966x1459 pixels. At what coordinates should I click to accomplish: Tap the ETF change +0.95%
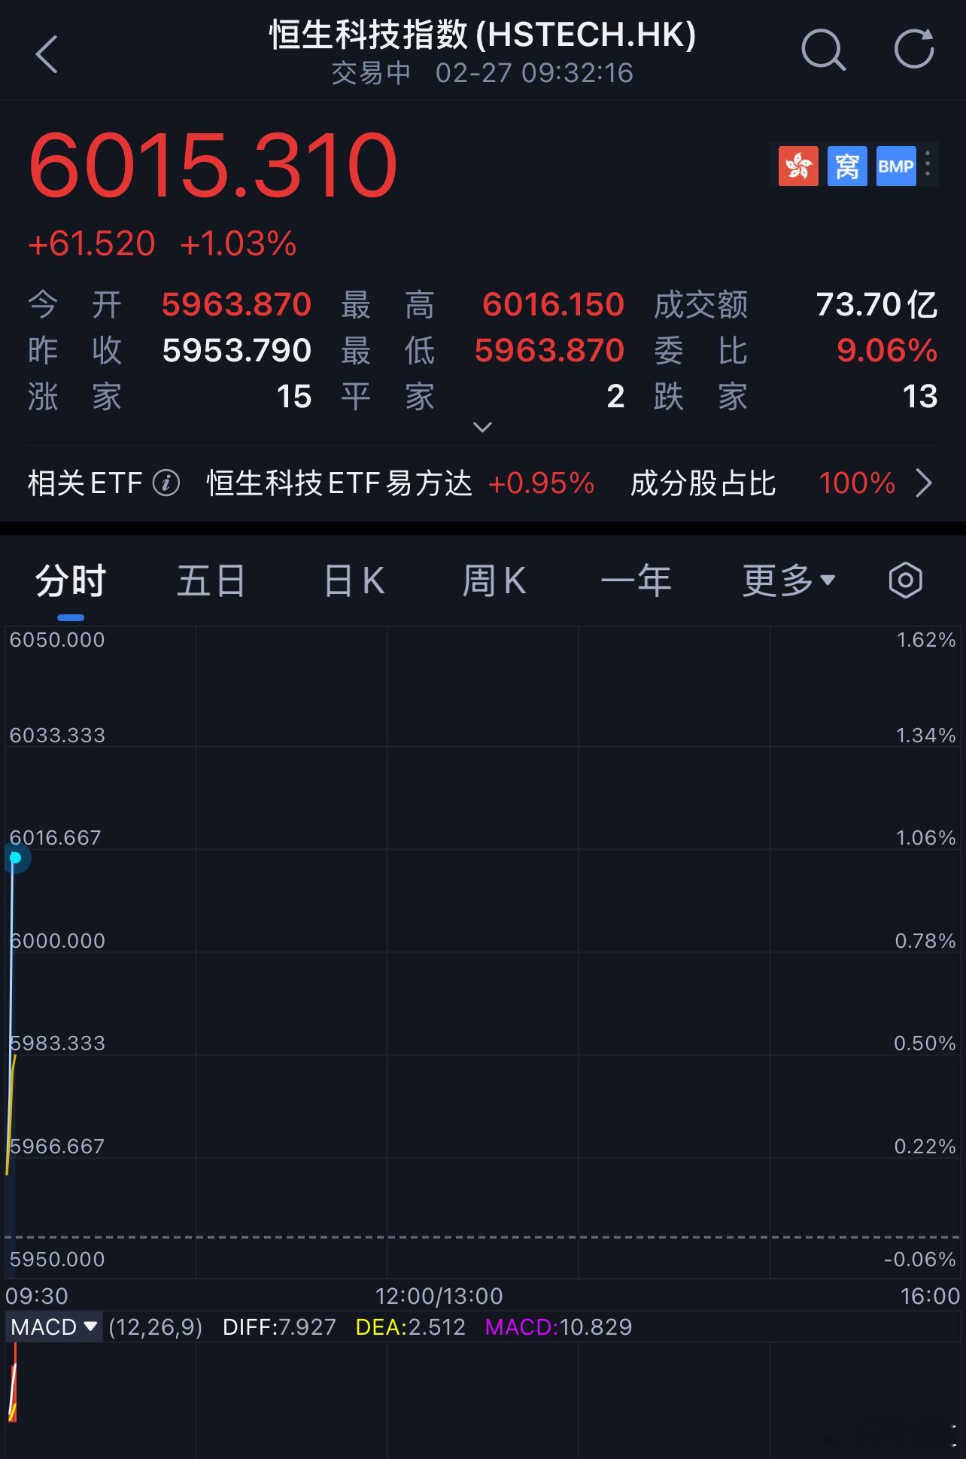click(x=541, y=483)
